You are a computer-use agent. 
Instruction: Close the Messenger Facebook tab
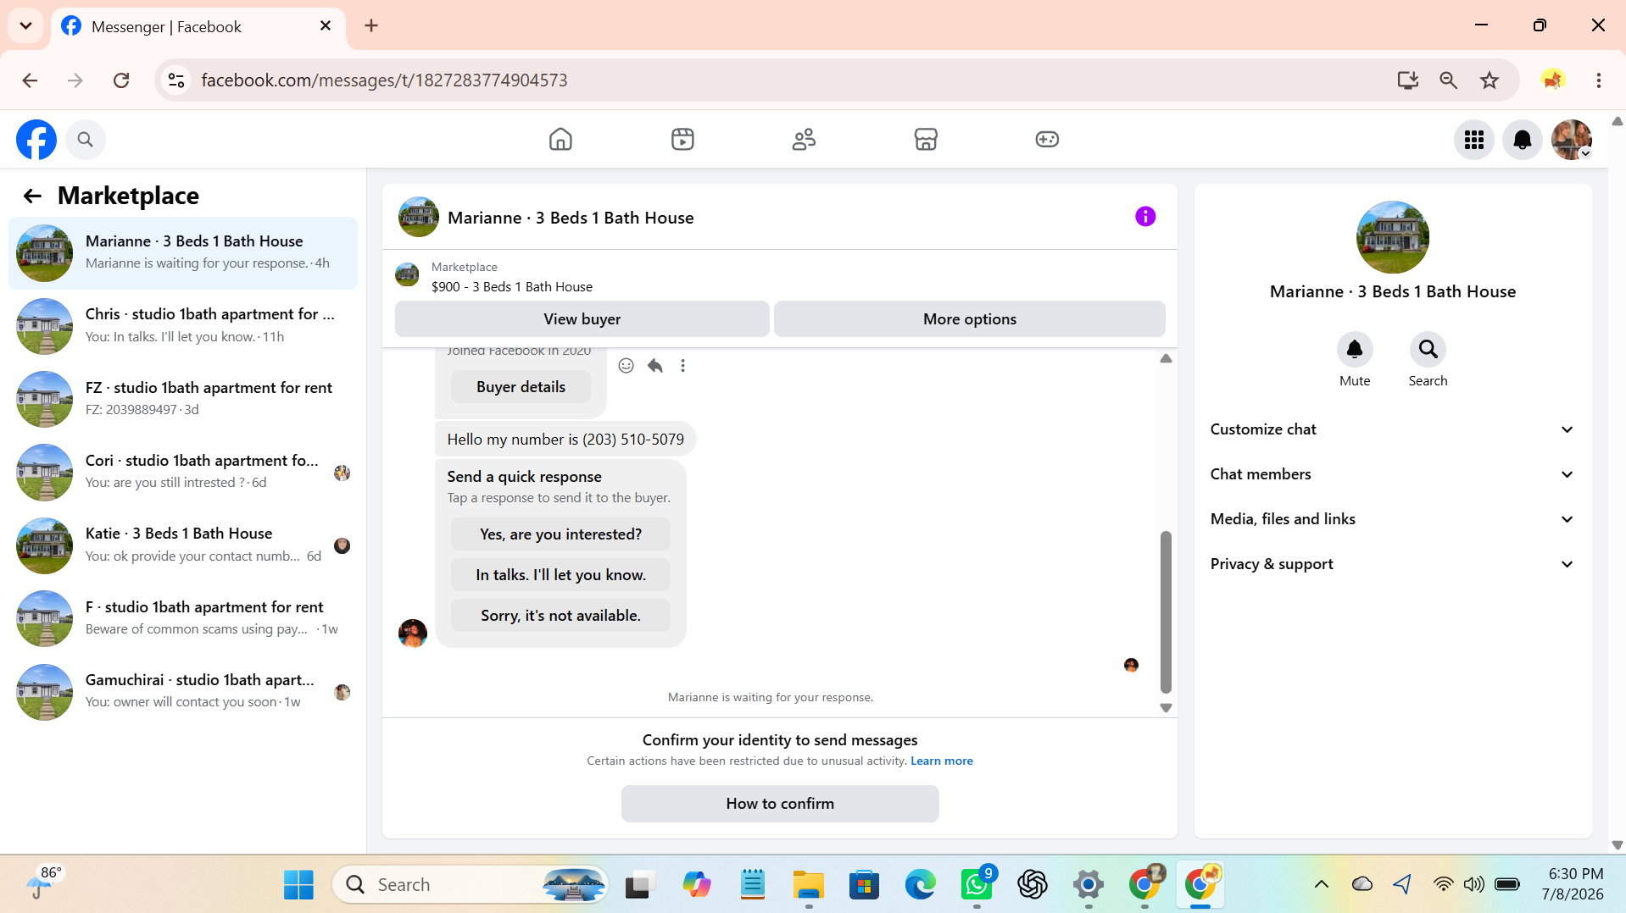click(x=326, y=26)
